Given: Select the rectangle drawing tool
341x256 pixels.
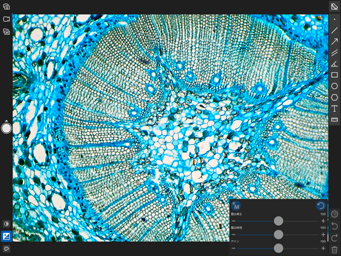Looking at the screenshot, I should click(334, 75).
